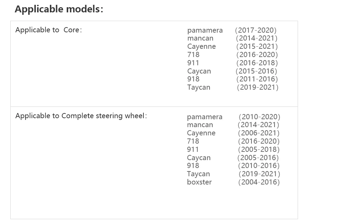This screenshot has width=344, height=224.
Task: Click the '(2004-2016)' year range
Action: coord(259,182)
